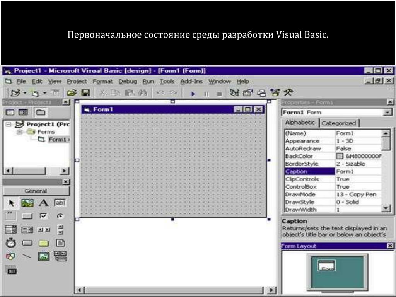Open the Add-Ins menu
This screenshot has height=297, width=396.
[191, 81]
